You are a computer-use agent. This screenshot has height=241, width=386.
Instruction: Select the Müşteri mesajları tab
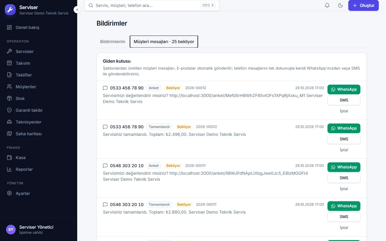point(164,42)
